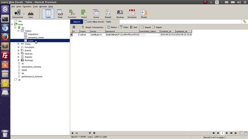248x139 pixels.
Task: Click the Sort button
Action: [134, 27]
